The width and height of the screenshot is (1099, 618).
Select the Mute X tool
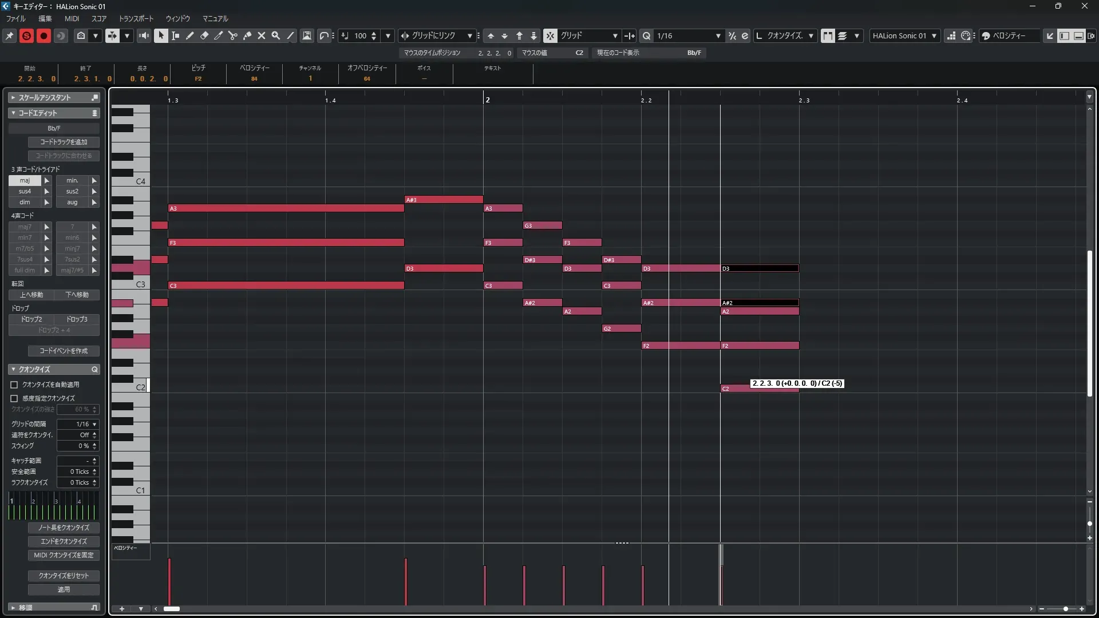pyautogui.click(x=262, y=35)
